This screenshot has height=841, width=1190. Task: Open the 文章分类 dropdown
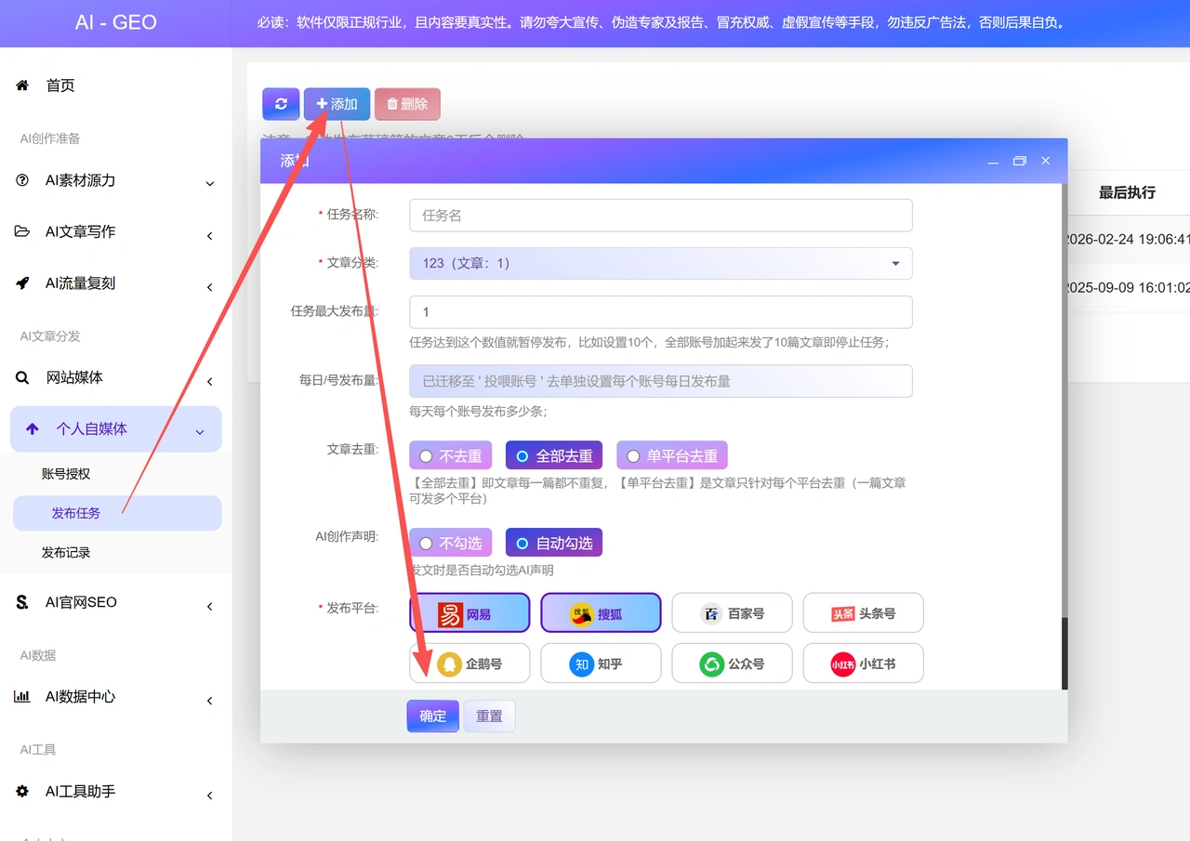click(x=661, y=263)
